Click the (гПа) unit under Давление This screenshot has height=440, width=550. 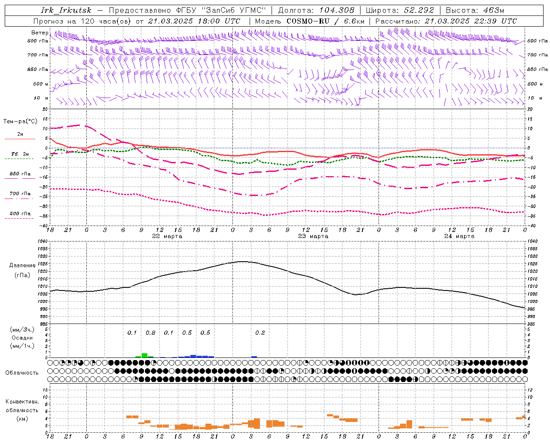(22, 275)
